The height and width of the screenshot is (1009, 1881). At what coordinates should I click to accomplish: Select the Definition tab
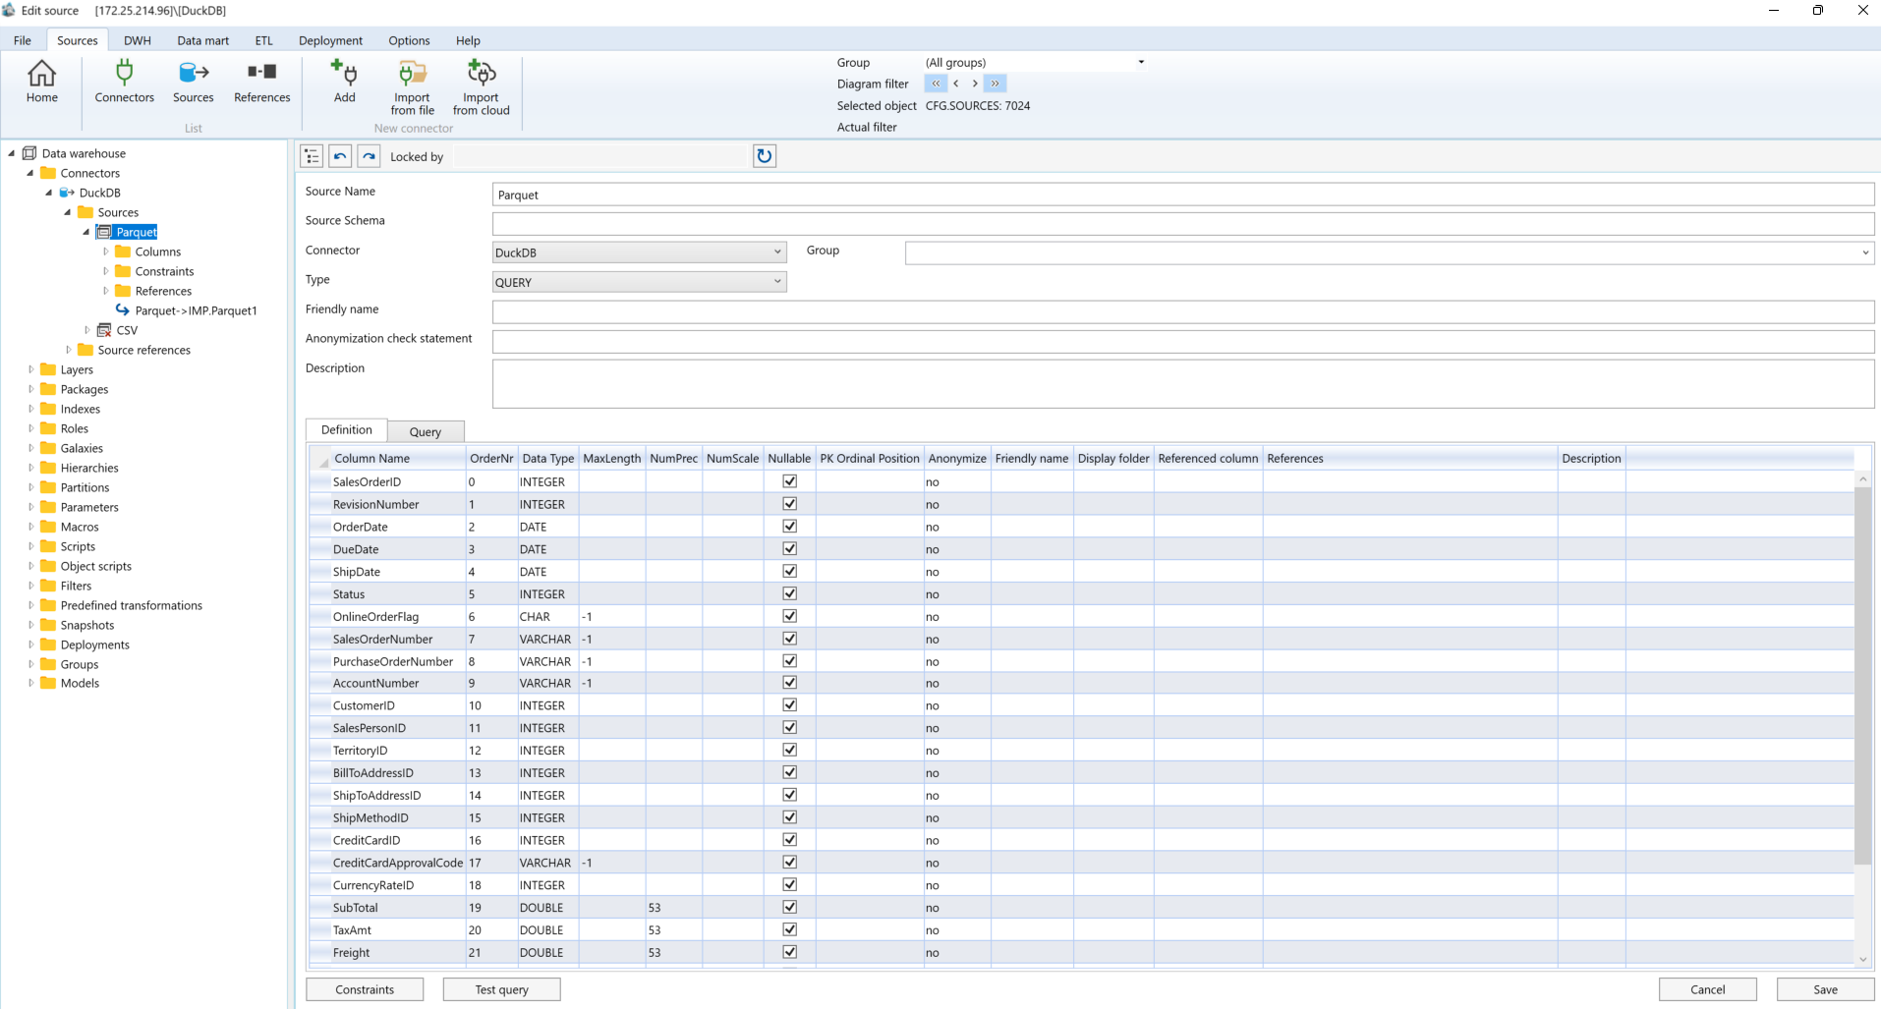[346, 429]
